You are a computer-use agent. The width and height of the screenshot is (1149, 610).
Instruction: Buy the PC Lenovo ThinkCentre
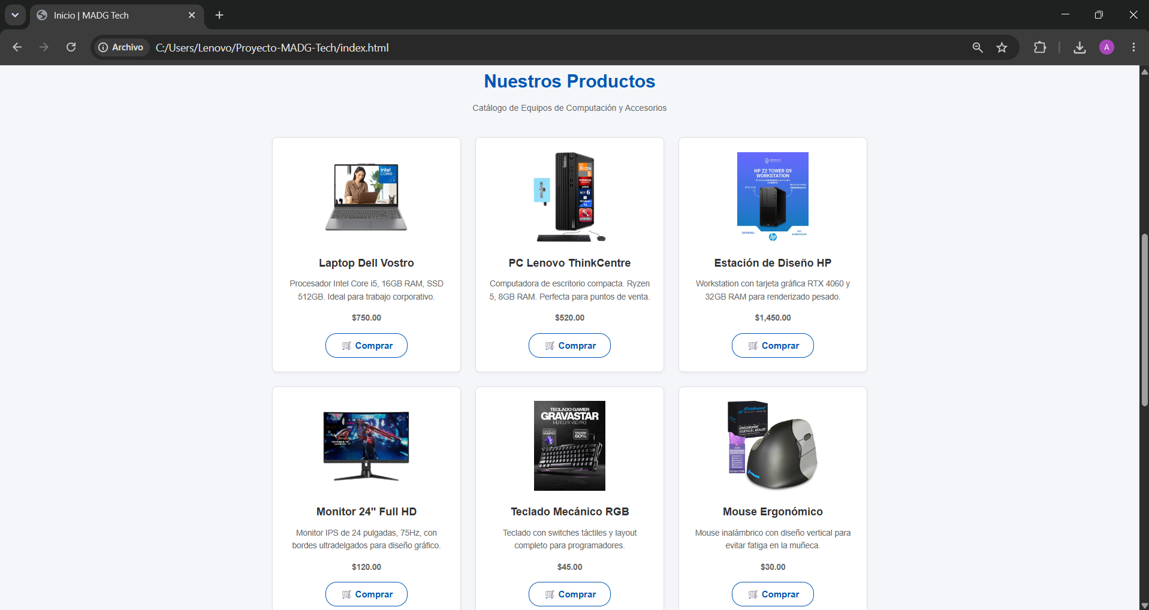click(569, 346)
